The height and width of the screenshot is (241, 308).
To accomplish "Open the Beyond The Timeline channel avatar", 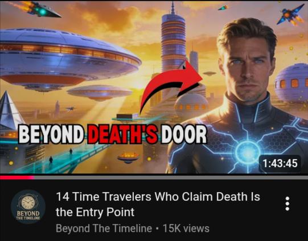I will [28, 206].
